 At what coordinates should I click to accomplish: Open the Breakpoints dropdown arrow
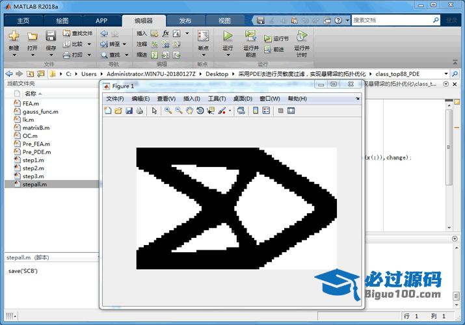tap(203, 55)
